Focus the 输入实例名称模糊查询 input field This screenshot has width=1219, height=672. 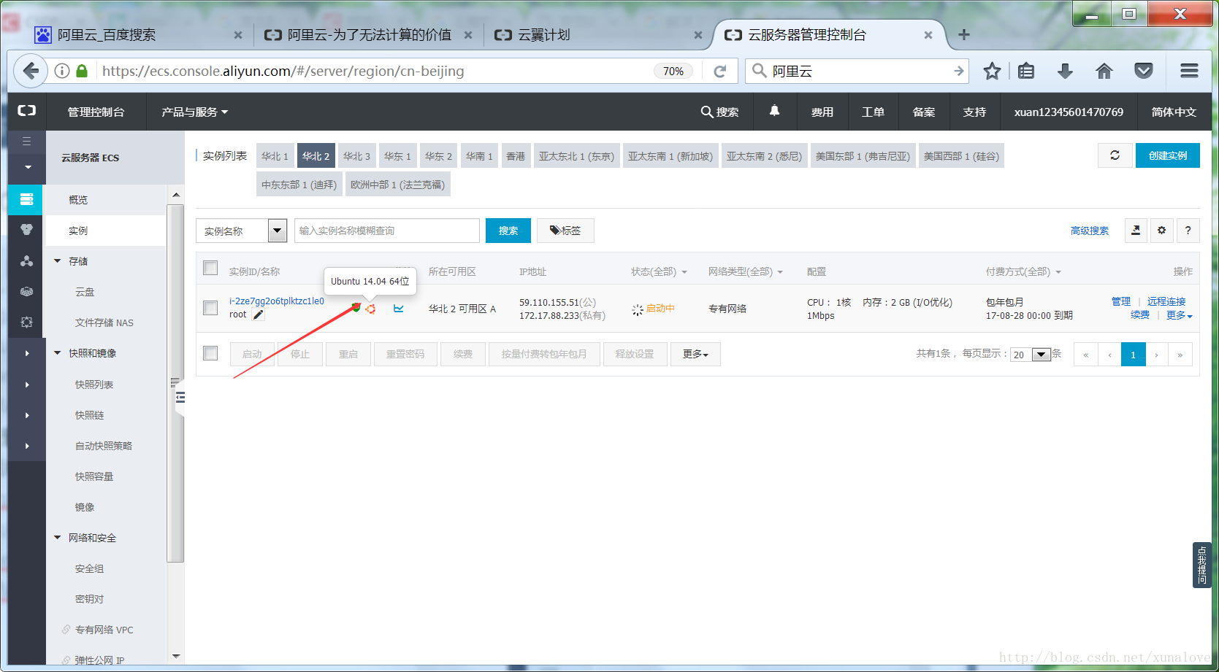(386, 231)
